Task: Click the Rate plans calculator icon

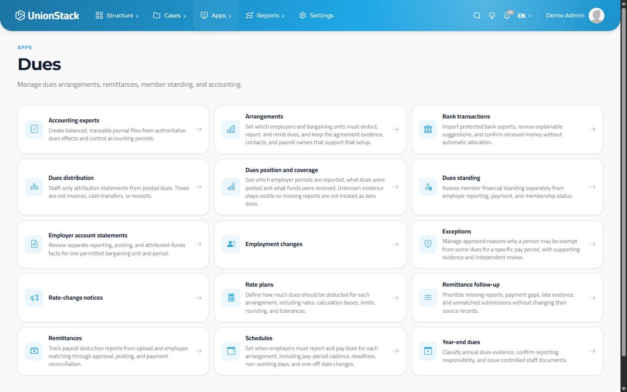Action: pos(231,298)
